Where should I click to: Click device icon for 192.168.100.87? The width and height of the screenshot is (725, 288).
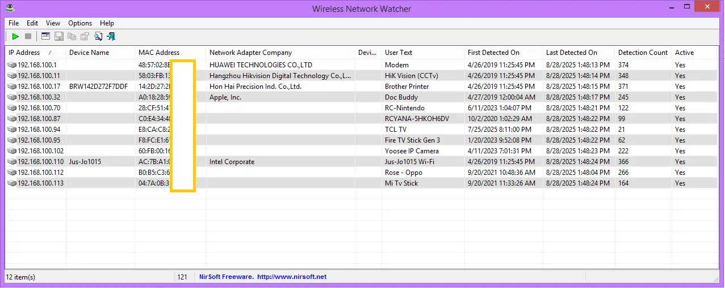click(x=12, y=119)
